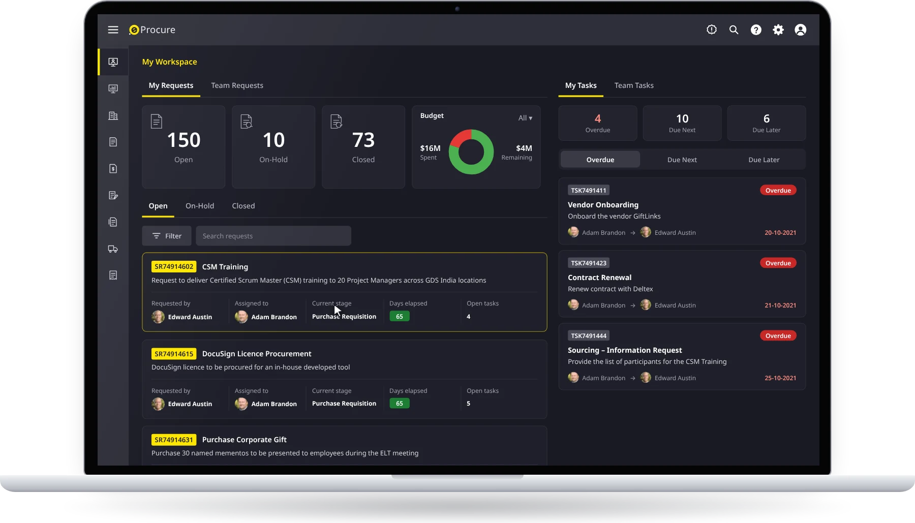Switch to the Team Requests tab

click(x=237, y=85)
